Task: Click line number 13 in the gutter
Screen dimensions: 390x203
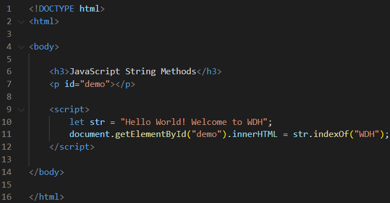Action: click(7, 159)
